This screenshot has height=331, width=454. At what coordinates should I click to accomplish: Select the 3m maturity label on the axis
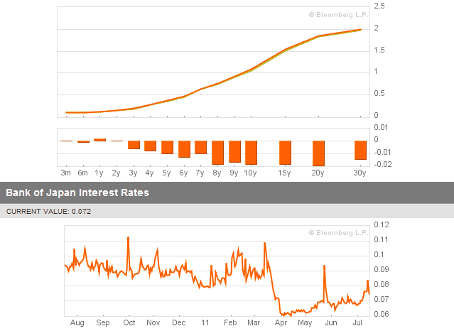click(x=65, y=173)
